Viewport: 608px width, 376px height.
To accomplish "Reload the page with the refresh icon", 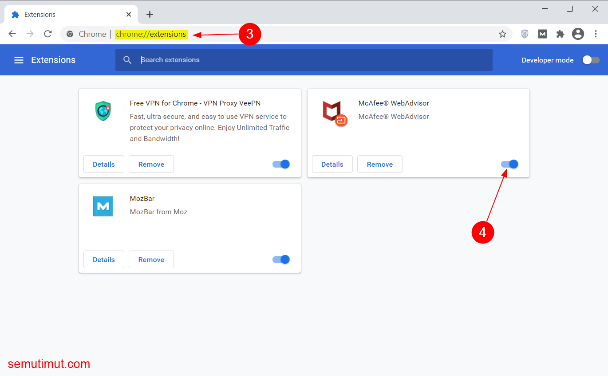I will click(48, 34).
